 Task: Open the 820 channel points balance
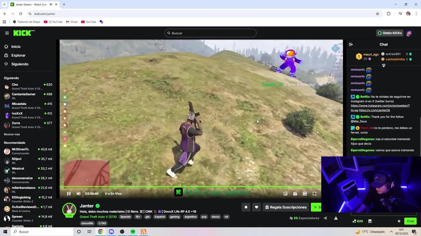coord(358,221)
